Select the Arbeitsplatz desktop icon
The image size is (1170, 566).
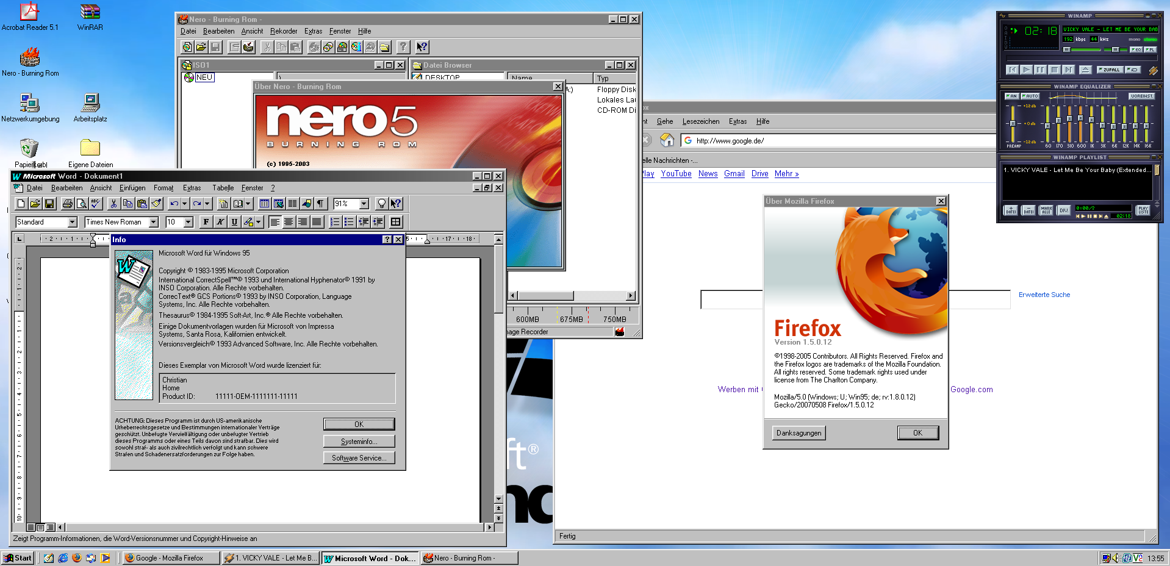click(x=90, y=108)
